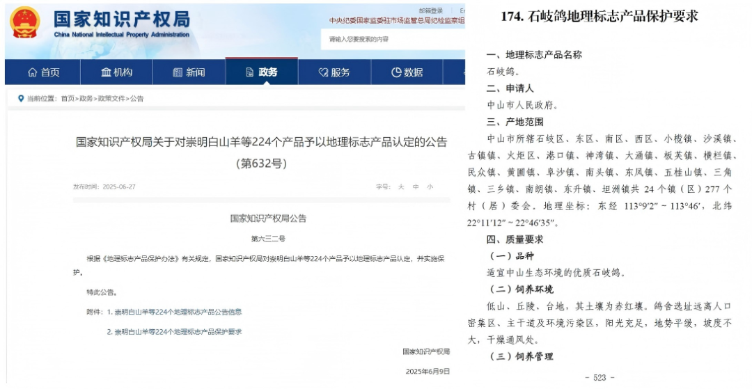Click the pie chart icon beside 数据

tap(396, 72)
